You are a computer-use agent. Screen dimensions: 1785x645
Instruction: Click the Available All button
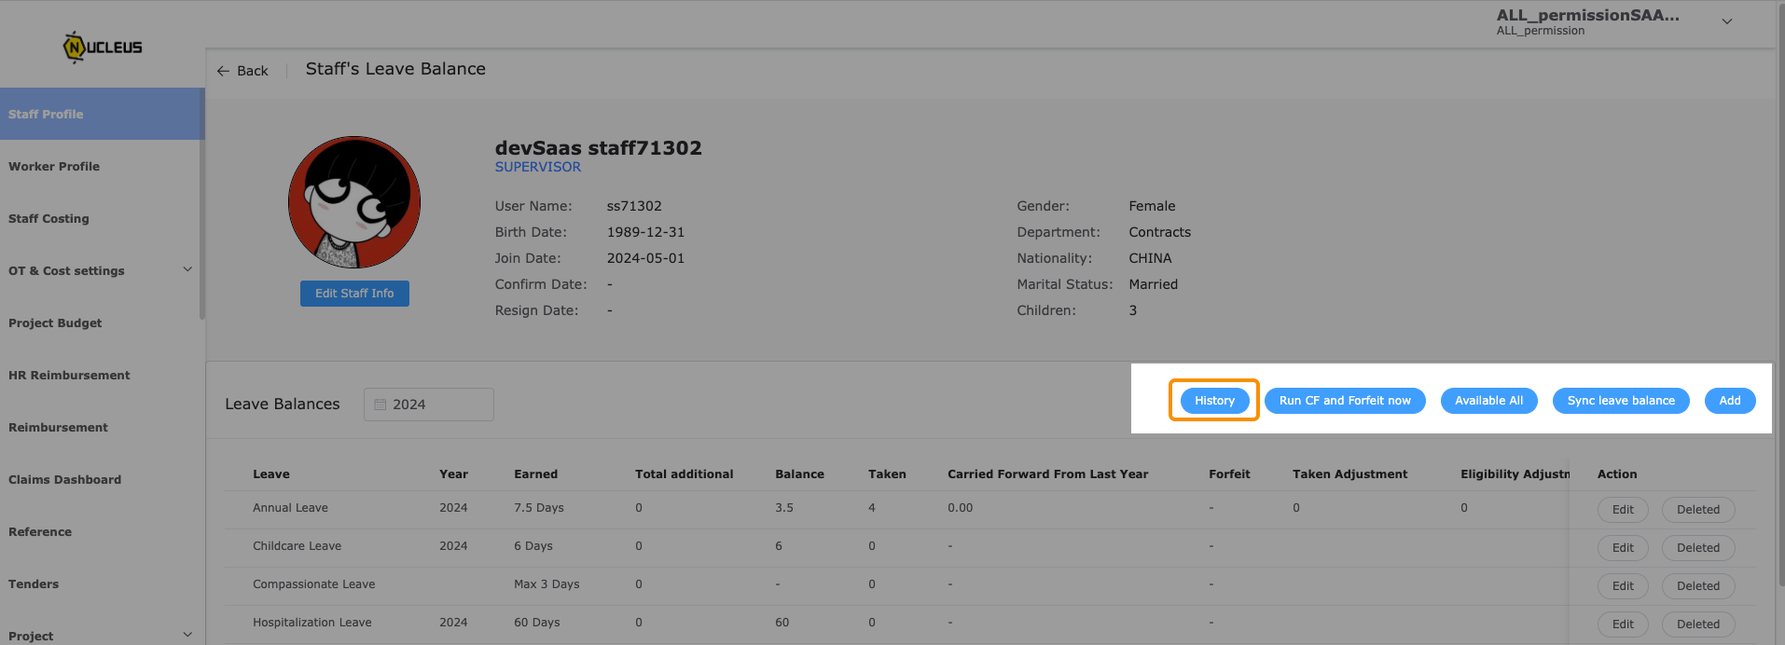1488,401
